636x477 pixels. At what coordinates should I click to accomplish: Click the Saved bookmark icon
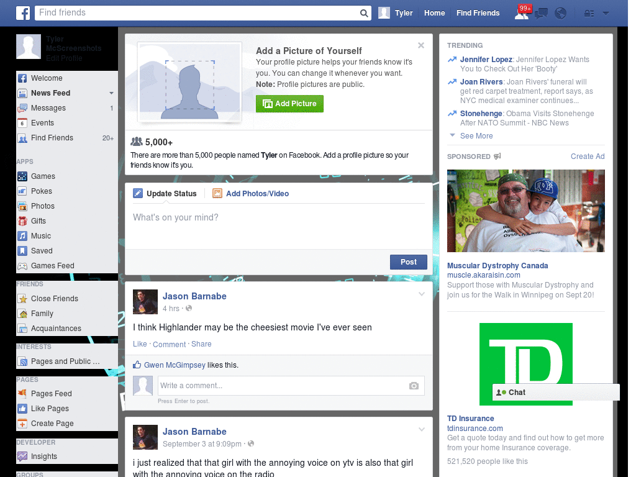point(22,251)
